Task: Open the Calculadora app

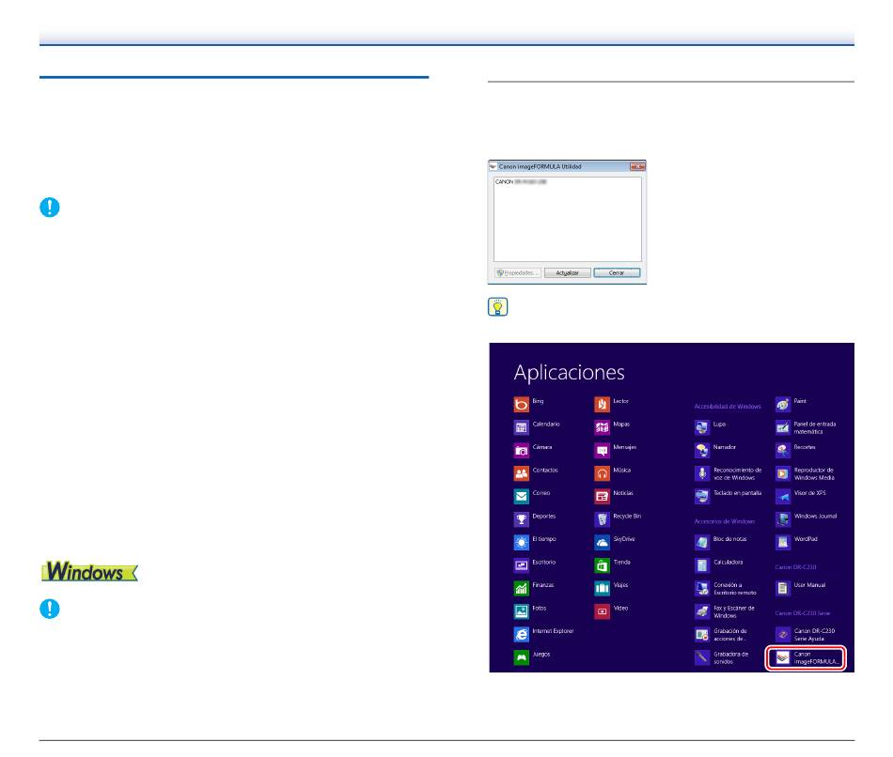Action: [x=719, y=565]
